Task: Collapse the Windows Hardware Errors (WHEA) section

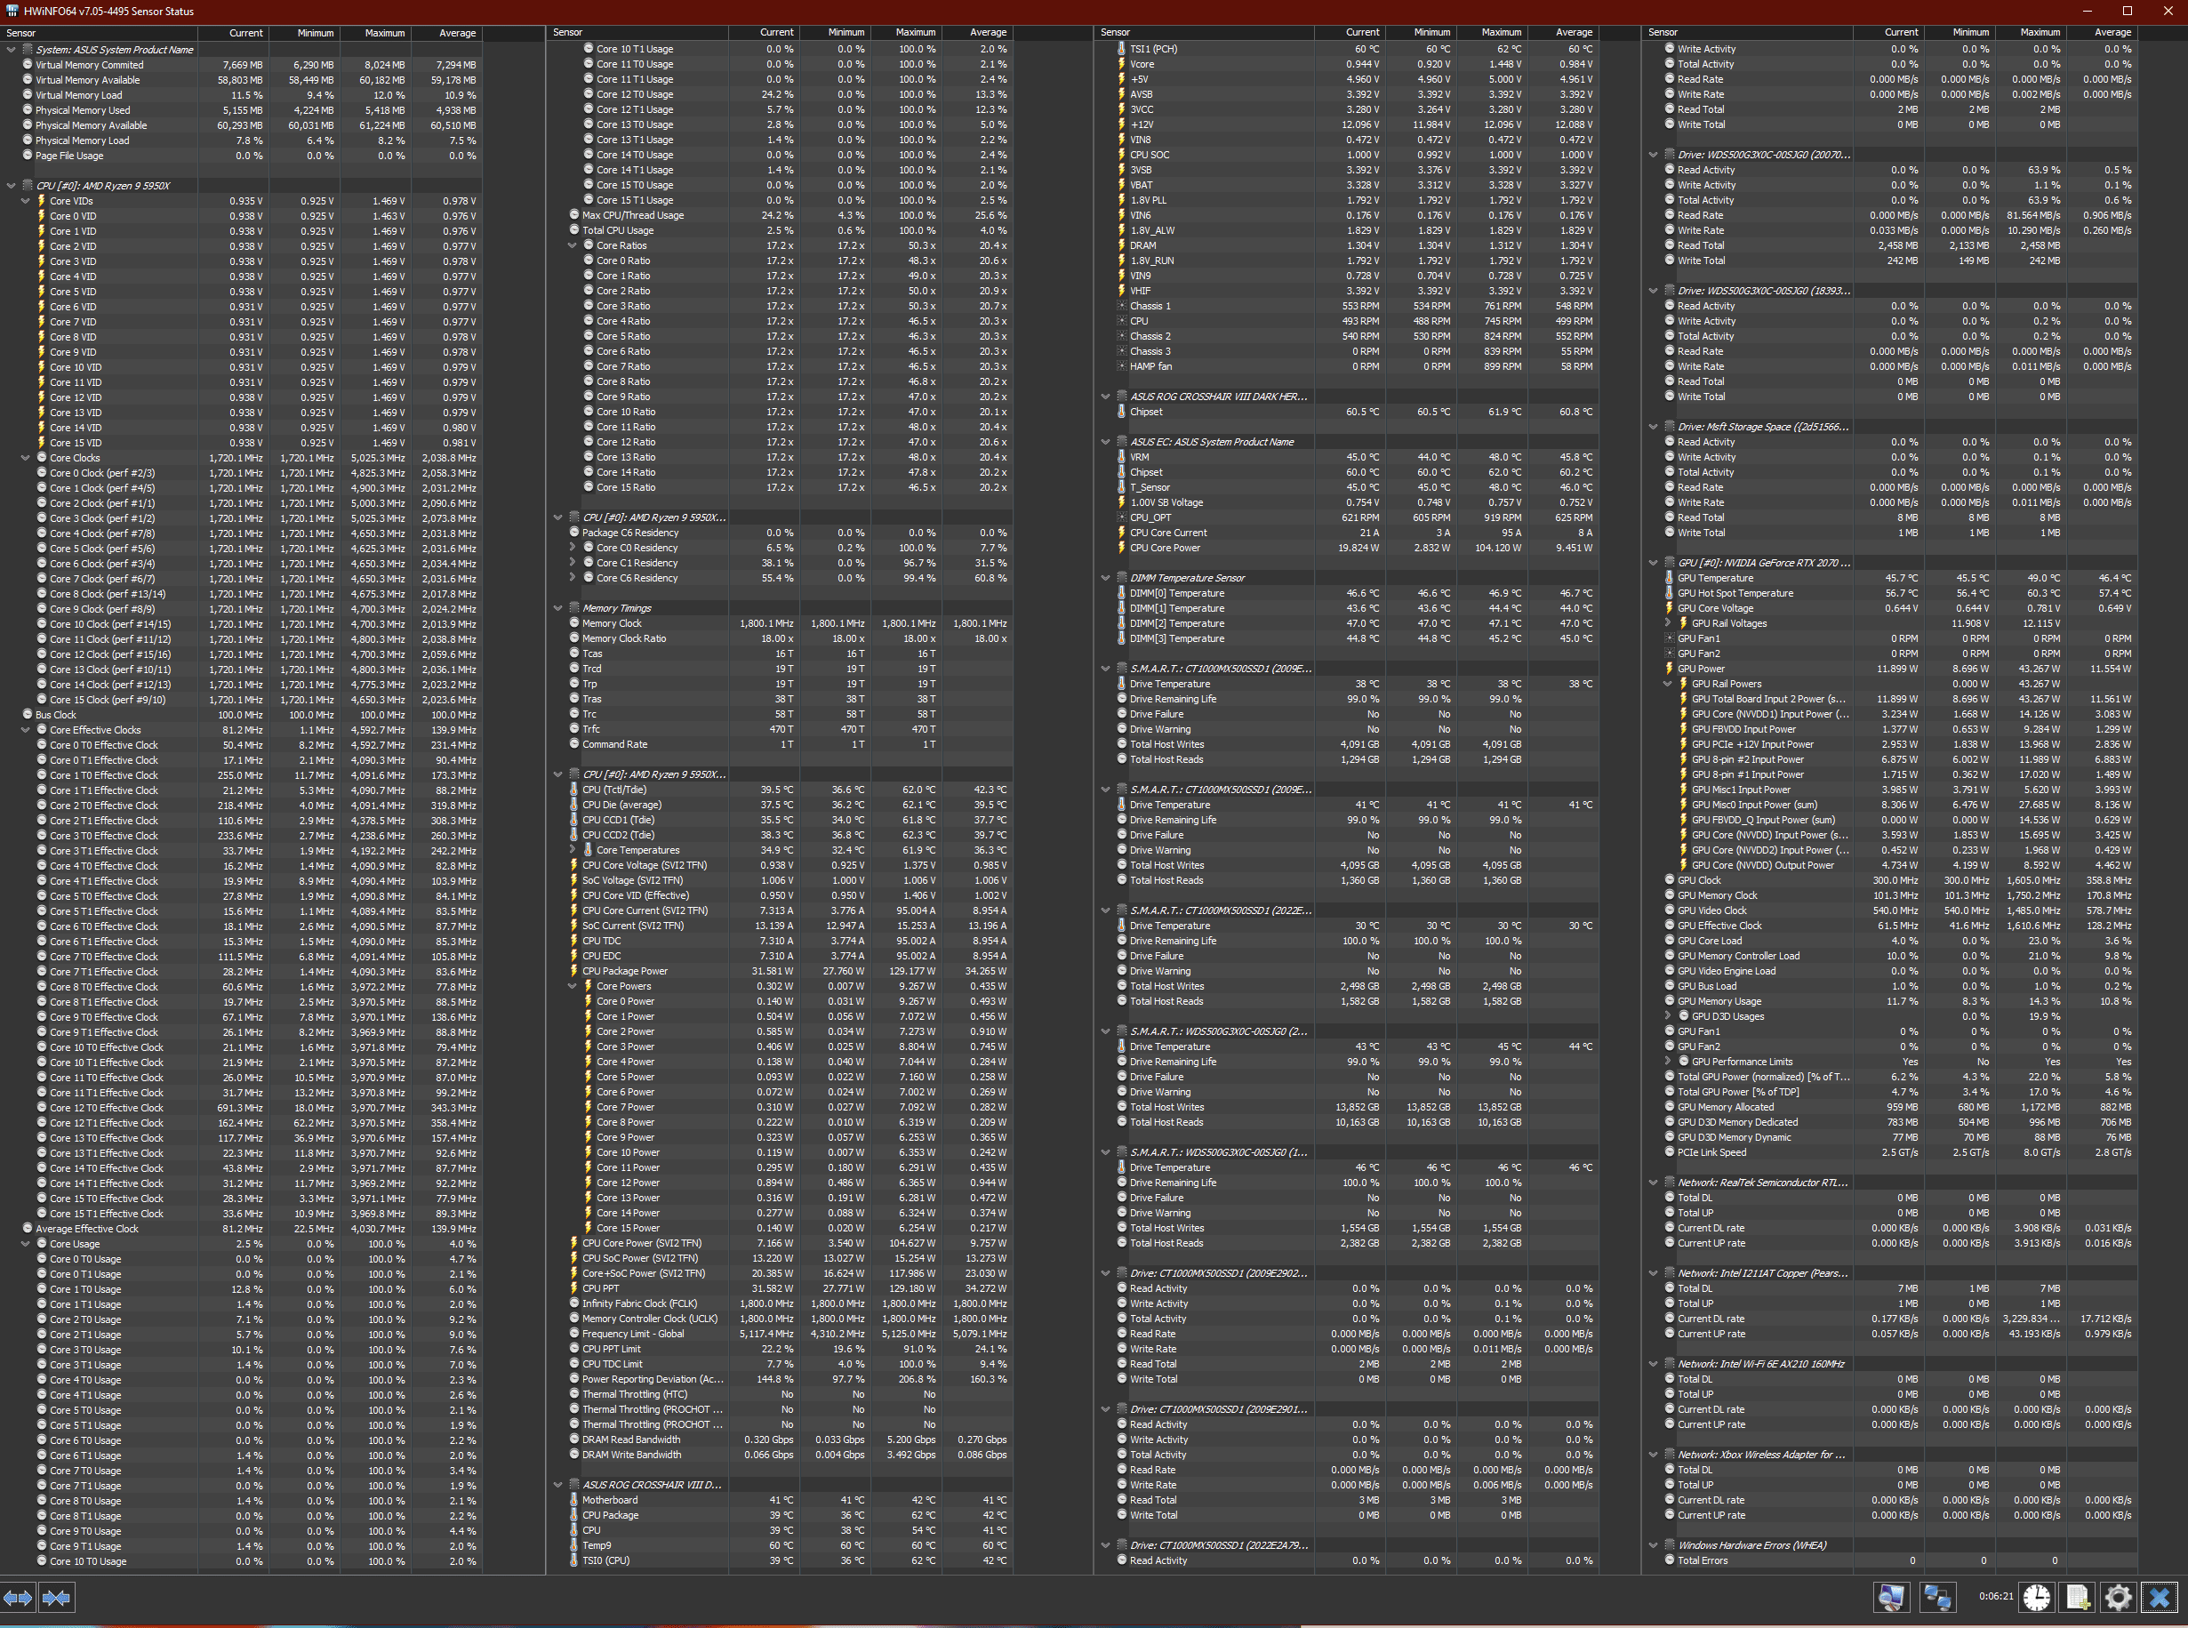Action: pyautogui.click(x=1654, y=1545)
